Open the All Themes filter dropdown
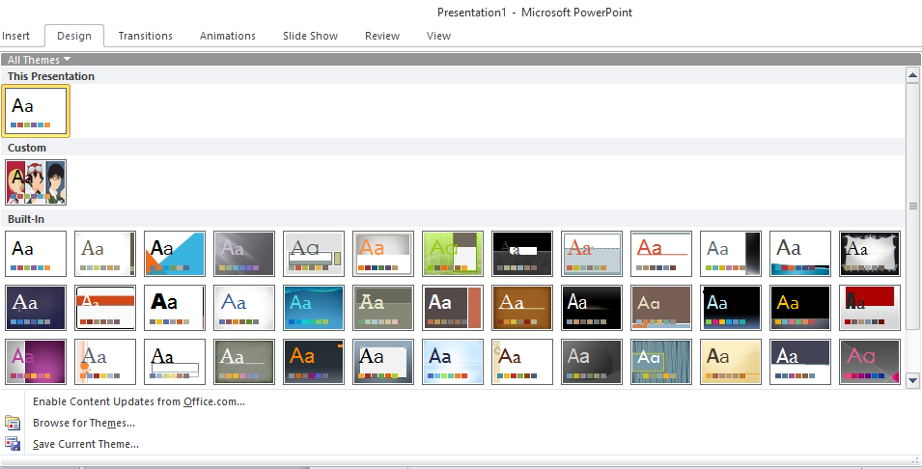Image resolution: width=922 pixels, height=469 pixels. (x=40, y=60)
